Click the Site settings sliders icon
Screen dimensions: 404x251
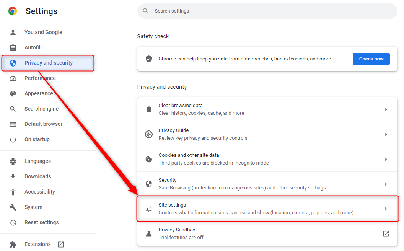click(x=149, y=209)
